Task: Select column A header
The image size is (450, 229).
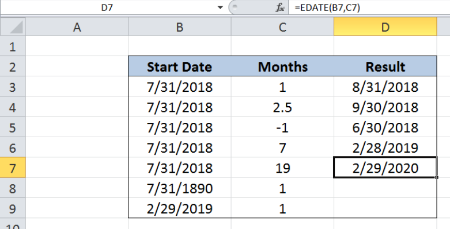Action: coord(77,28)
